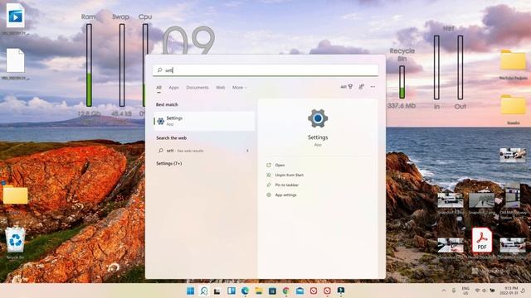Open Task View from the taskbar

pyautogui.click(x=217, y=291)
